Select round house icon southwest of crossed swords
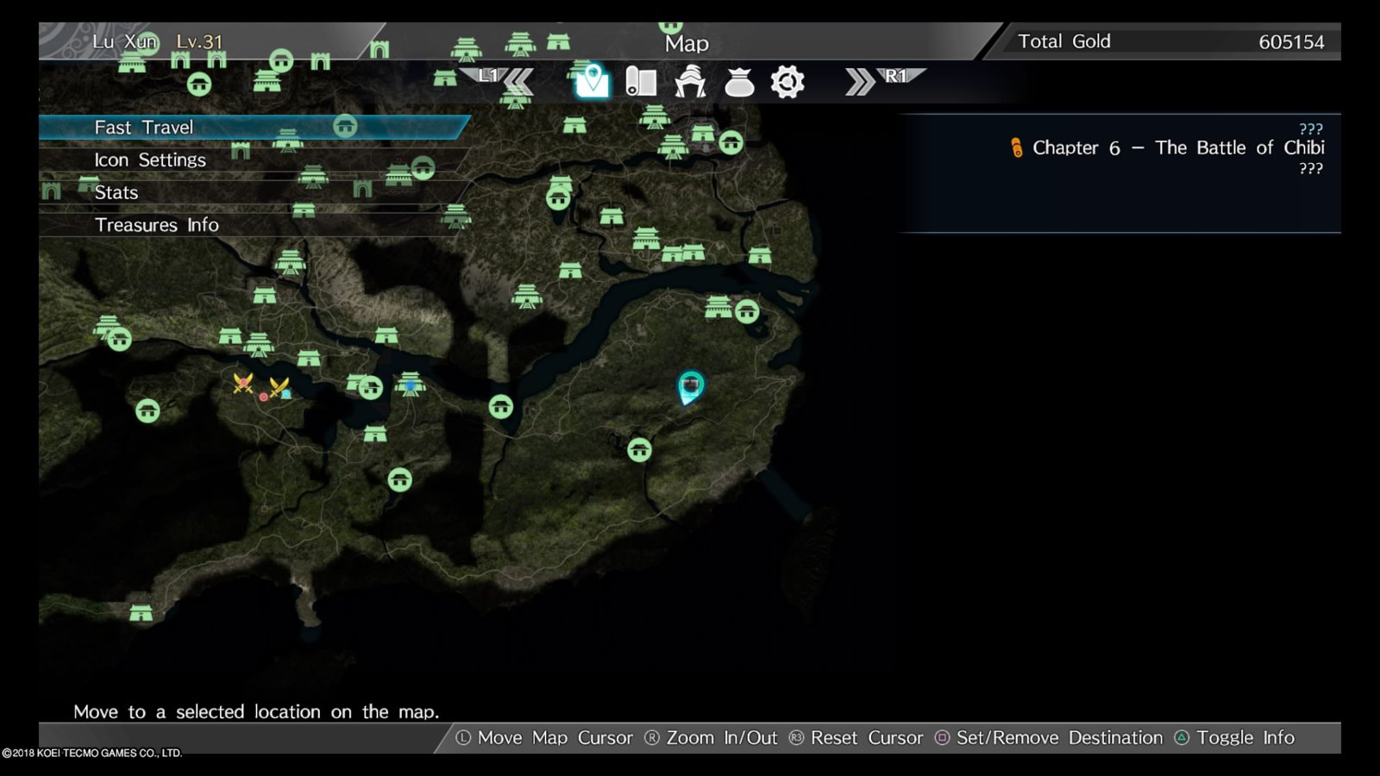The width and height of the screenshot is (1380, 776). [x=147, y=410]
